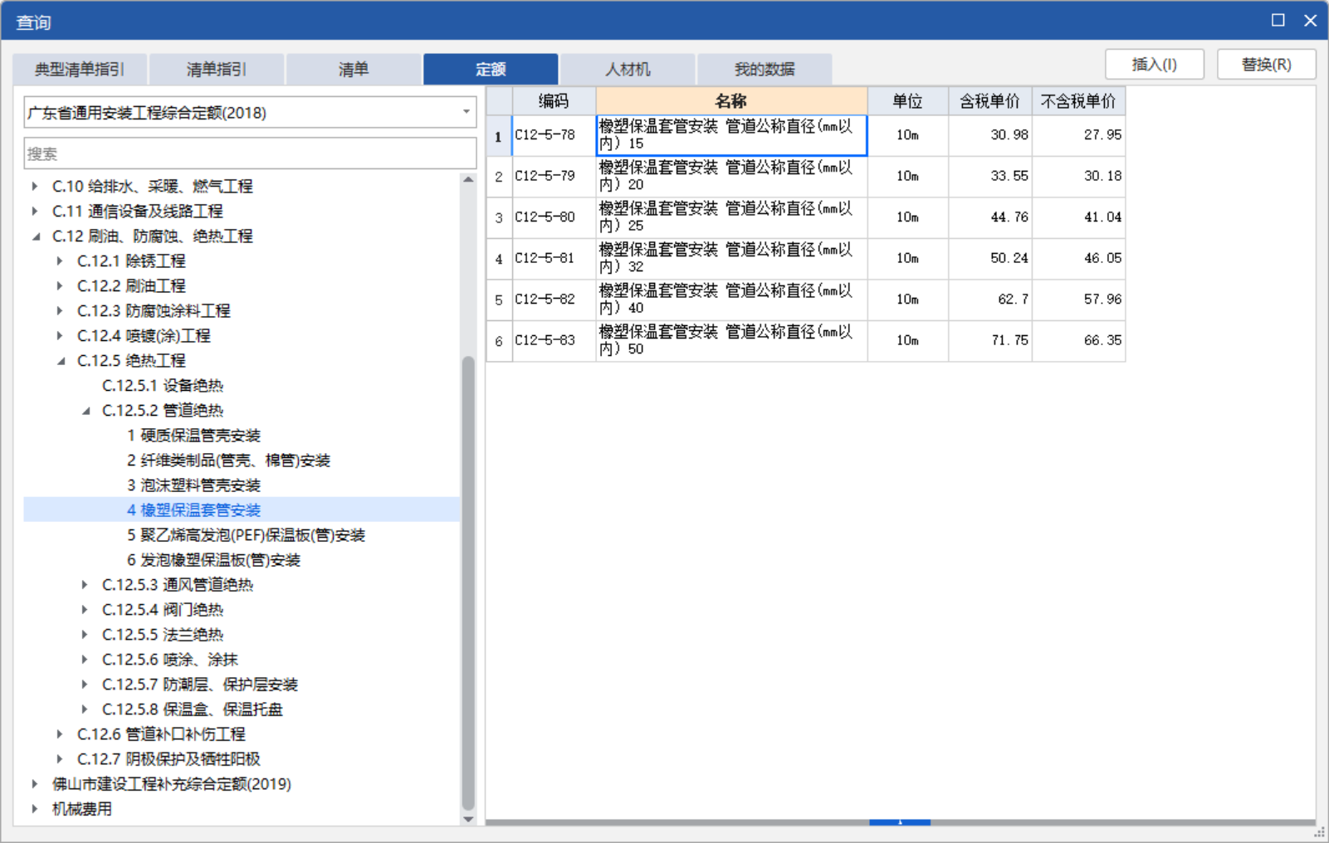Select 5 聚乙烯高发泡(PEF)保温板(管)安装 item

(246, 535)
